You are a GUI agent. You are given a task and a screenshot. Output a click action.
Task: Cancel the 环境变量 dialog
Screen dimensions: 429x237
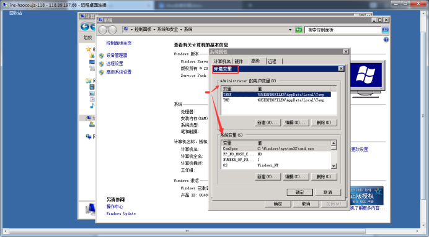(x=328, y=192)
